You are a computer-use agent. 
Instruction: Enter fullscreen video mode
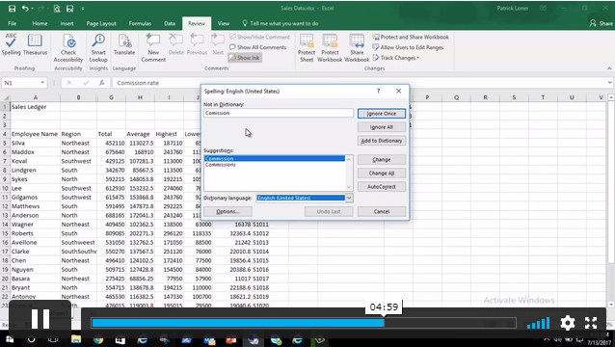(591, 323)
